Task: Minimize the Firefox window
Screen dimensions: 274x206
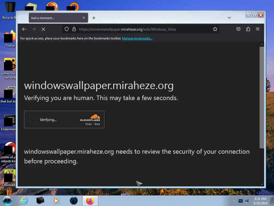Action: (248, 15)
